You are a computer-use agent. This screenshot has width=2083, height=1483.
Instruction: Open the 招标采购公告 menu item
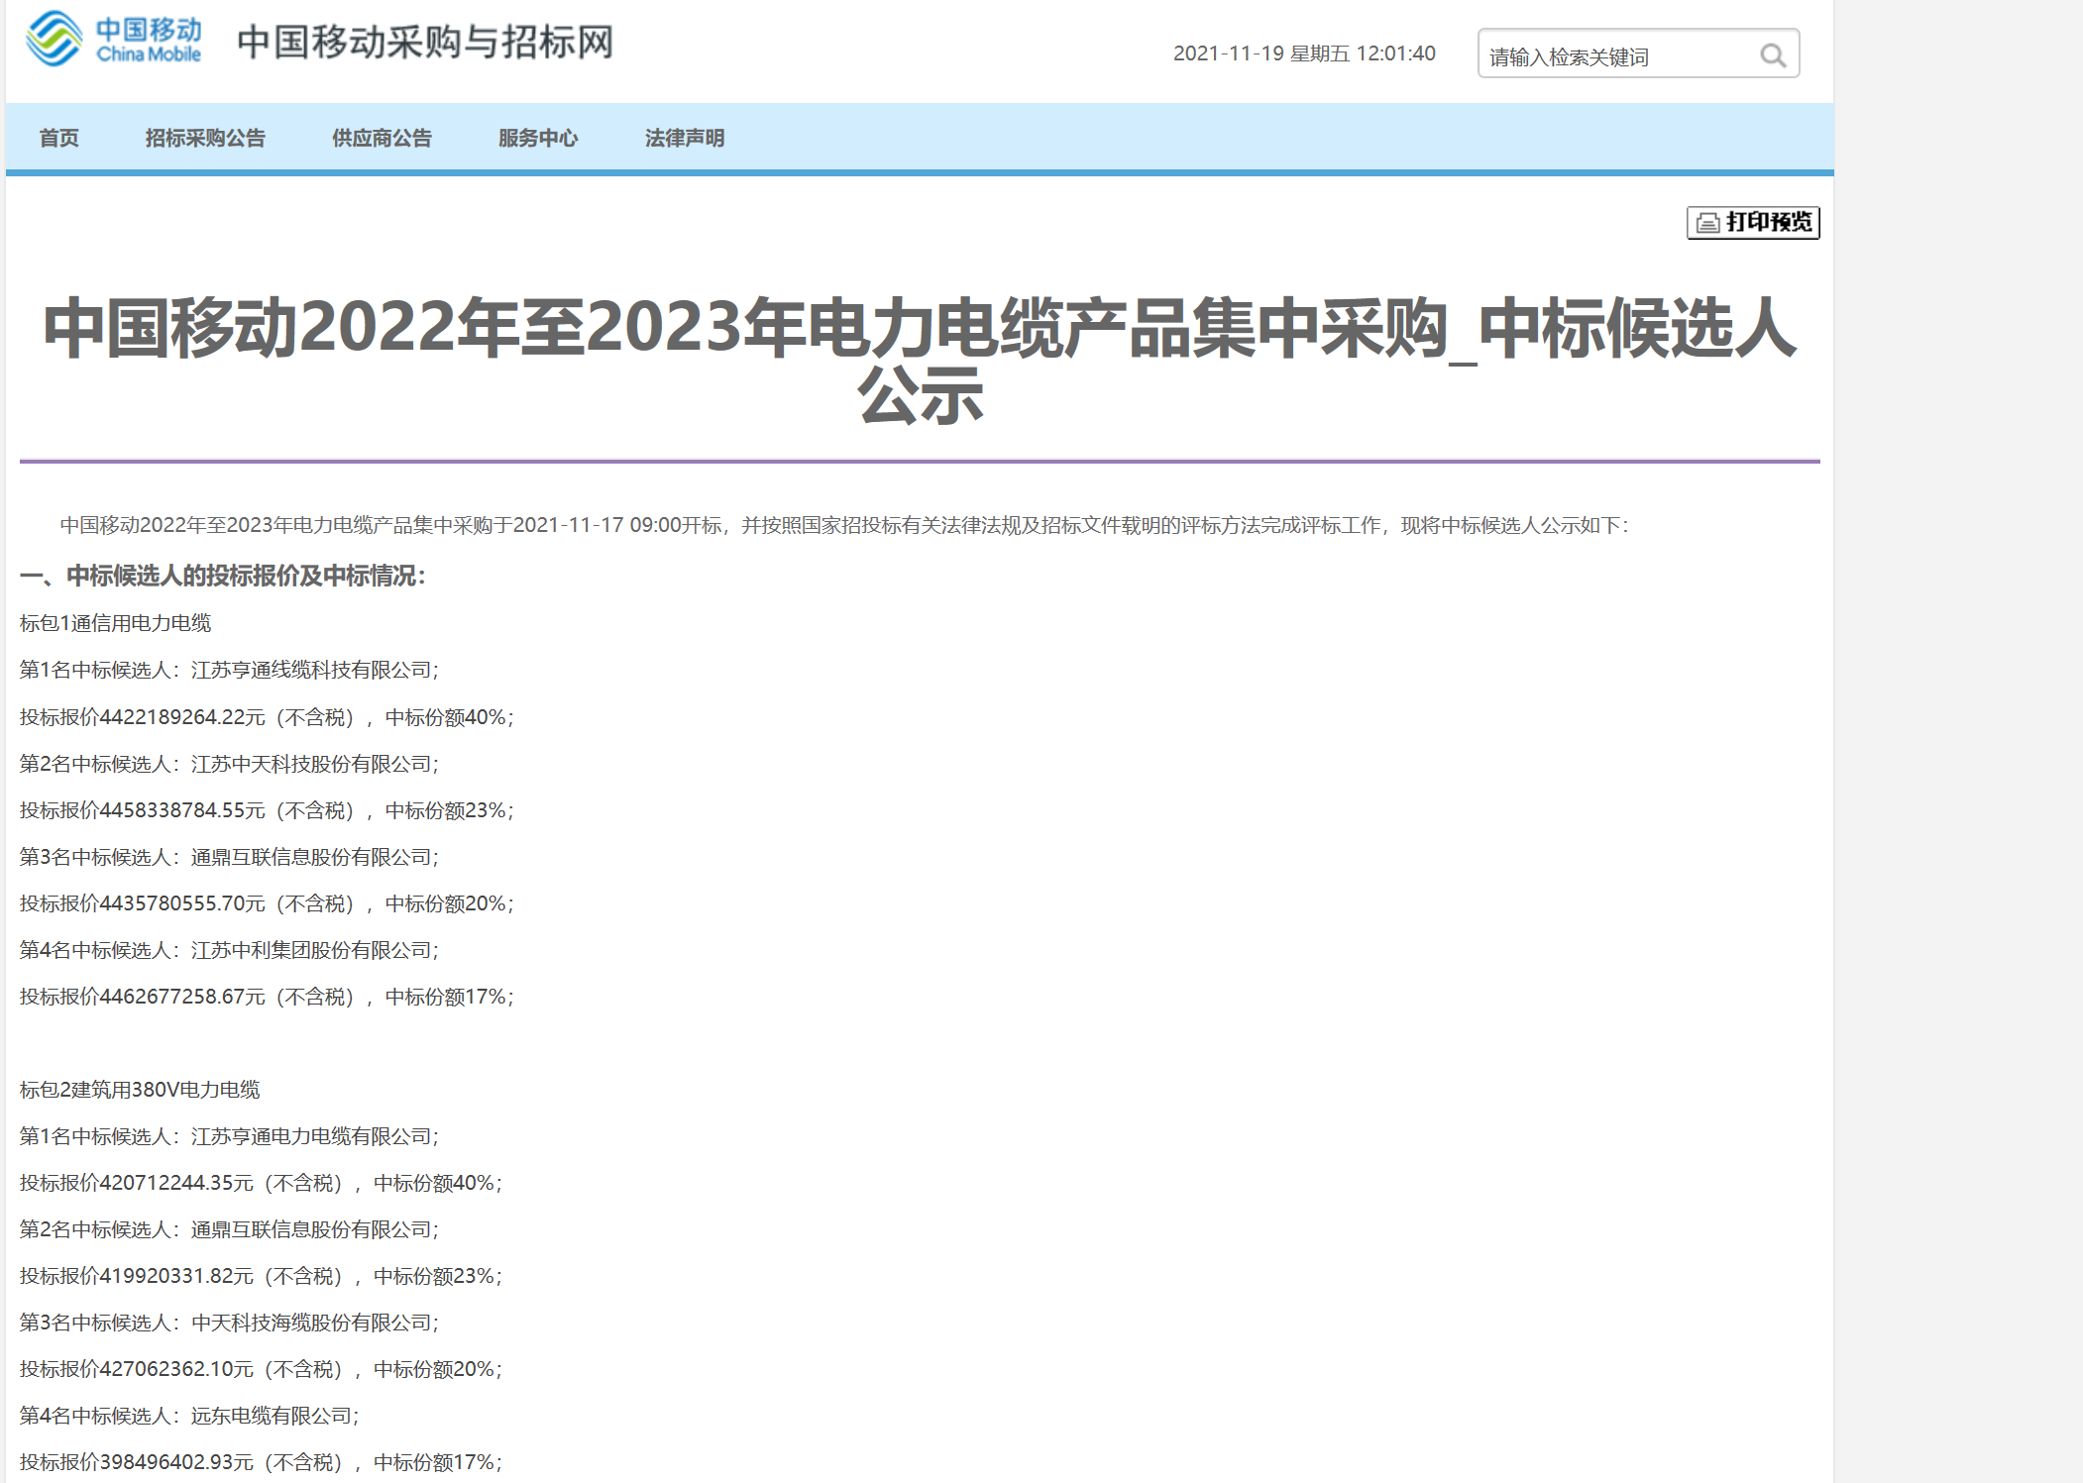point(205,138)
